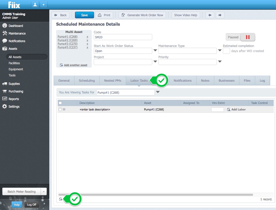Click the user profile icon in header

point(35,4)
